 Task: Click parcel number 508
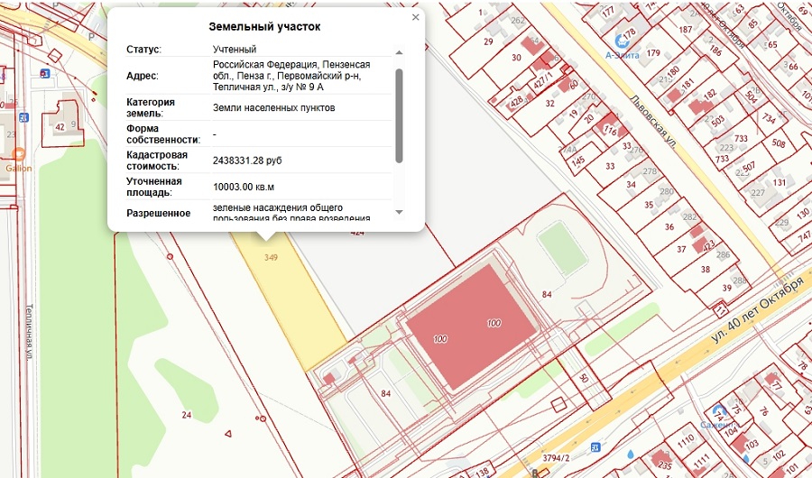click(779, 142)
